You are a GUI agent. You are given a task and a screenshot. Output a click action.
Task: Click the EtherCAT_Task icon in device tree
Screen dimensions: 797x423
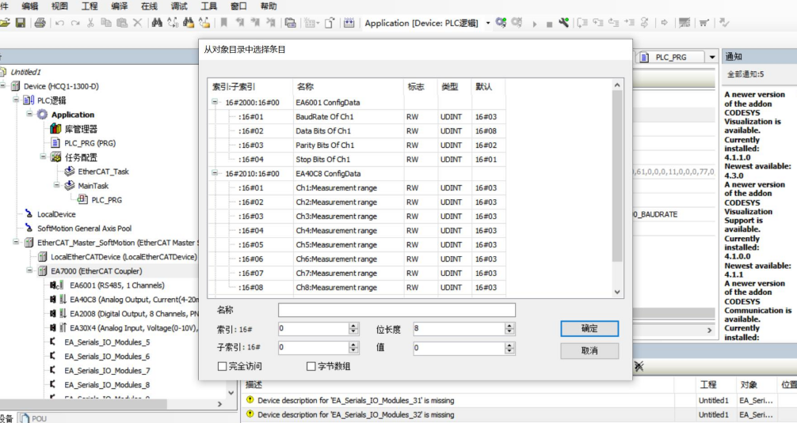point(70,172)
